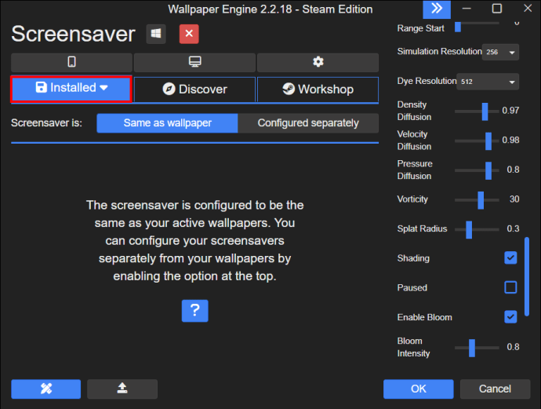Click the Vorticity value 30
Image resolution: width=541 pixels, height=409 pixels.
(x=514, y=199)
